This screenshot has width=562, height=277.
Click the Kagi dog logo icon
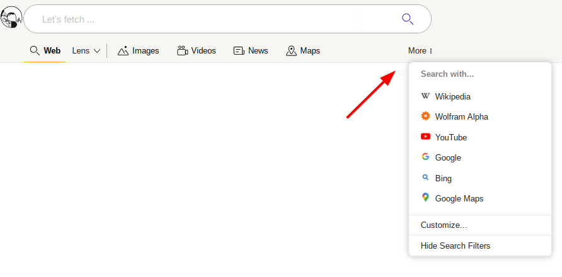click(x=11, y=19)
